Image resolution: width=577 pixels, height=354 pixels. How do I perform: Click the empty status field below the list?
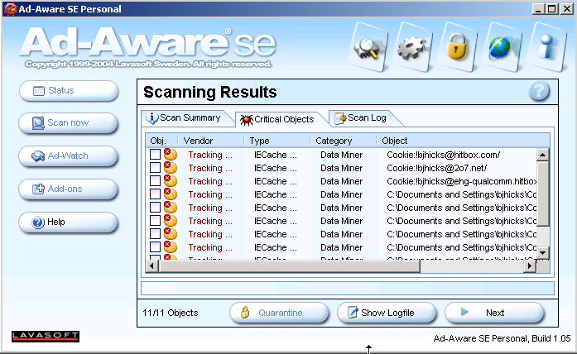tap(348, 288)
